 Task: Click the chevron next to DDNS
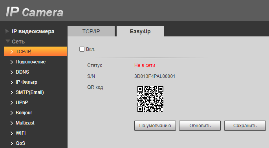coord(12,72)
